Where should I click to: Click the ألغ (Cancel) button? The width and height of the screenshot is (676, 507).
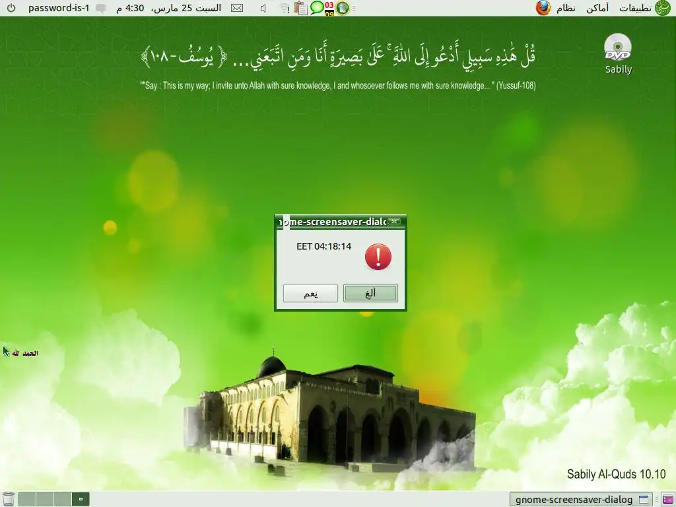pos(370,293)
